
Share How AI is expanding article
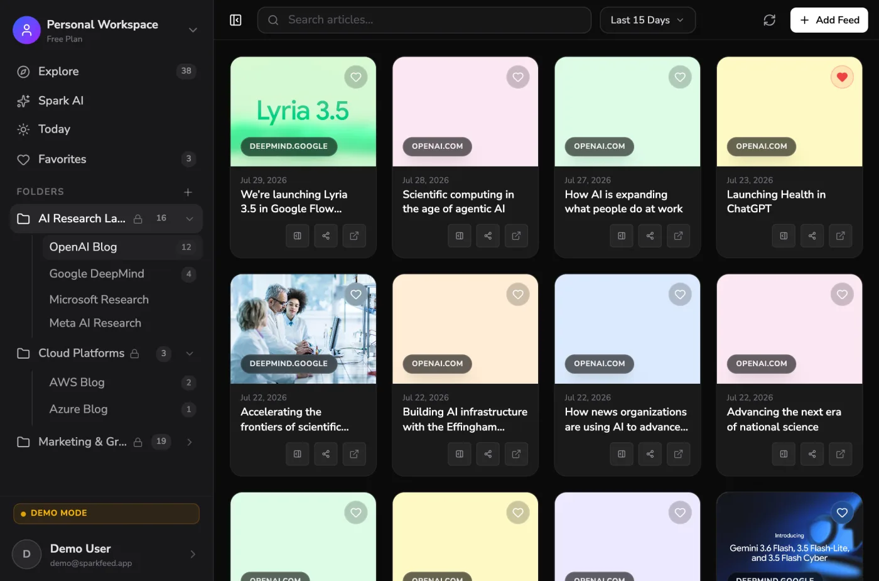[650, 236]
